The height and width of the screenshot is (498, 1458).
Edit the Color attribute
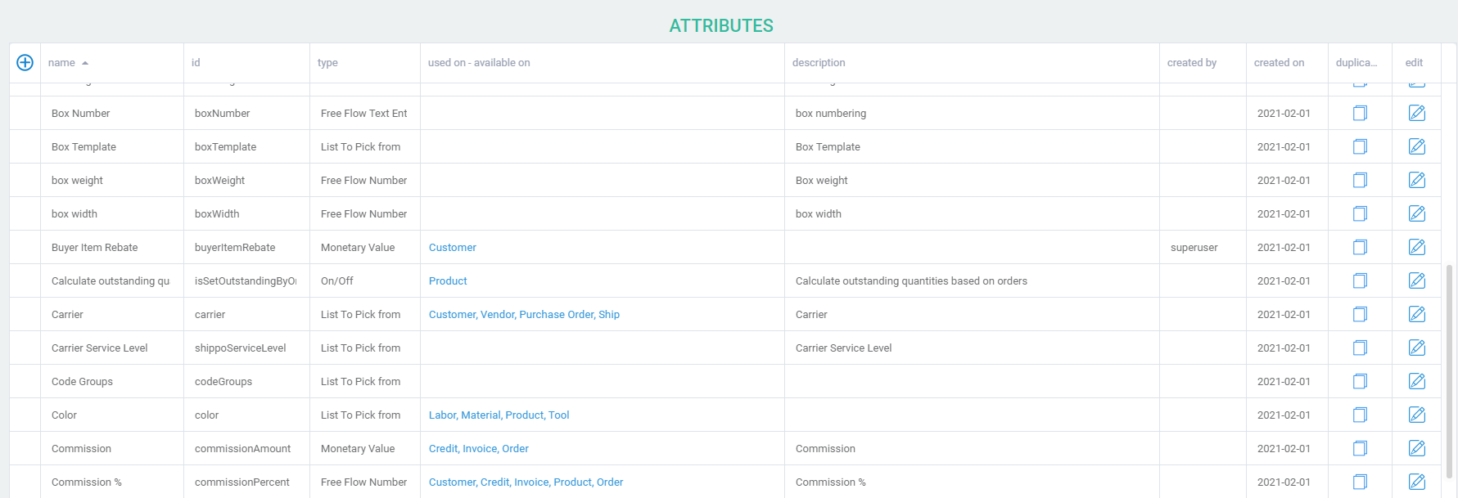coord(1417,415)
